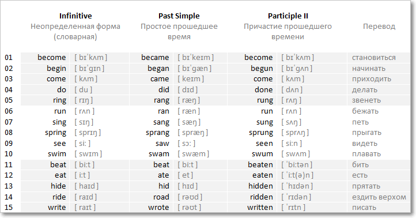Click the row number 15
Screen dimensions: 416x218
coord(9,208)
